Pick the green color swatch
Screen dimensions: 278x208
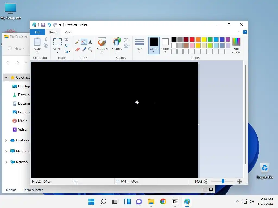[x=210, y=40]
